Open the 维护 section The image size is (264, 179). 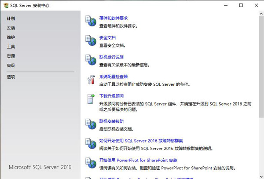[11, 37]
